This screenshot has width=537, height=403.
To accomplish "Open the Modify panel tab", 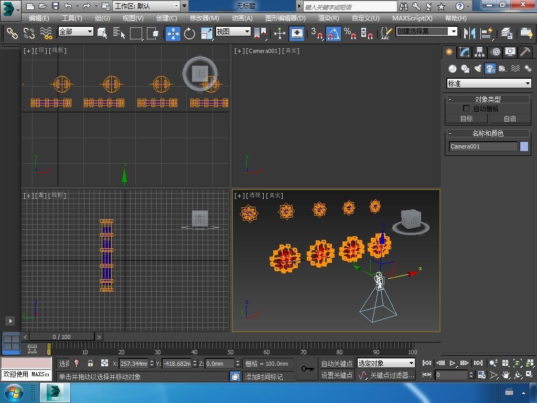I will coord(464,52).
